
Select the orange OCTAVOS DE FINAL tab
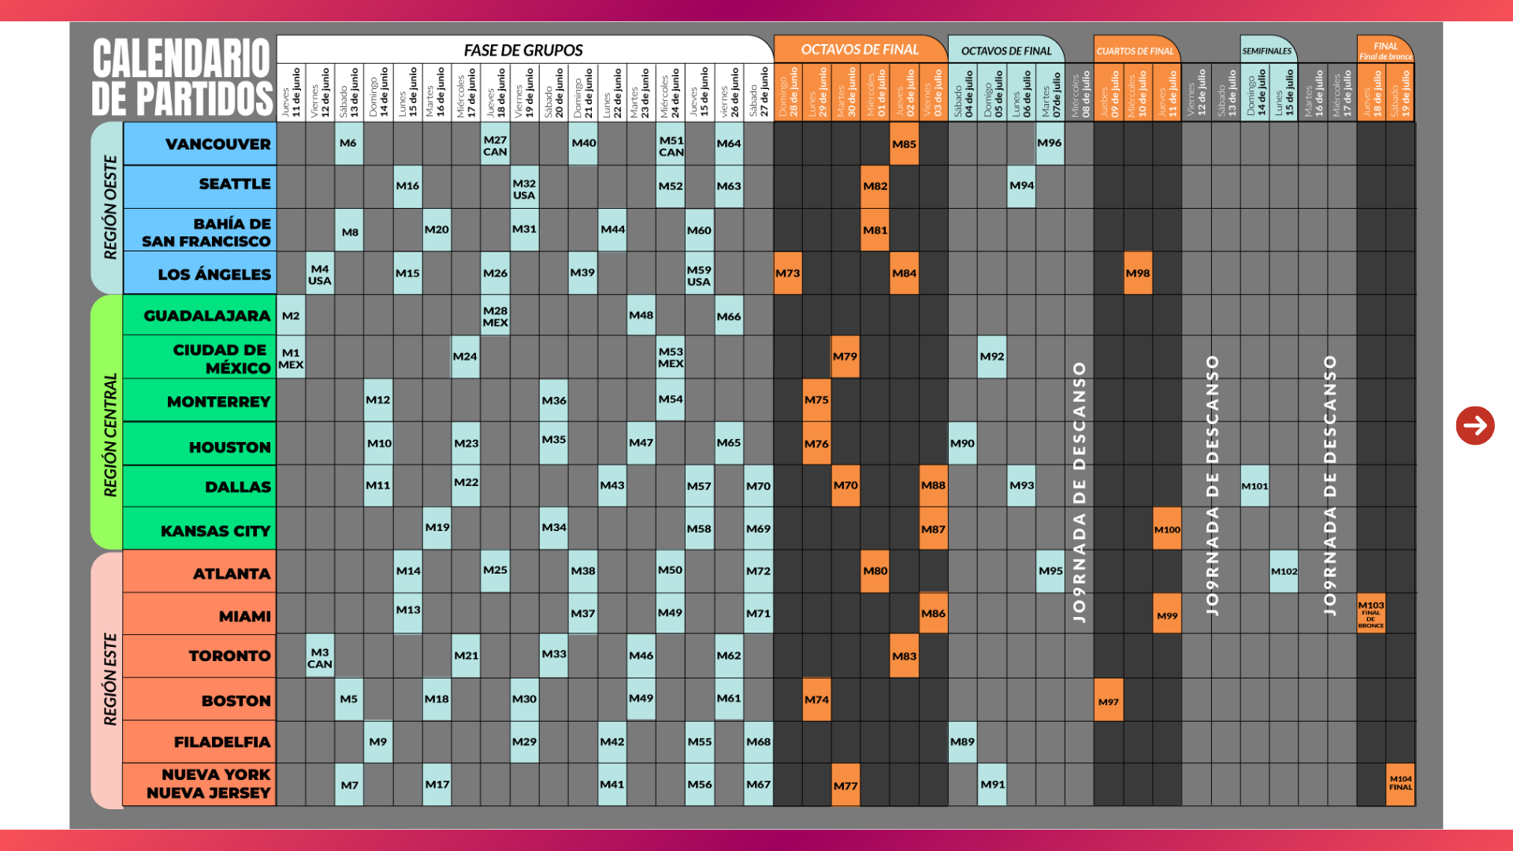tap(860, 50)
